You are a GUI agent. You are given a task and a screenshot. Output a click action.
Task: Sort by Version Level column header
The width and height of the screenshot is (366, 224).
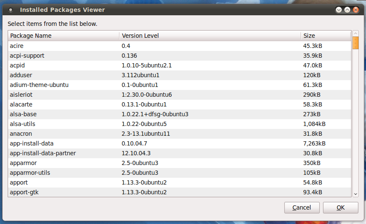(x=210, y=36)
